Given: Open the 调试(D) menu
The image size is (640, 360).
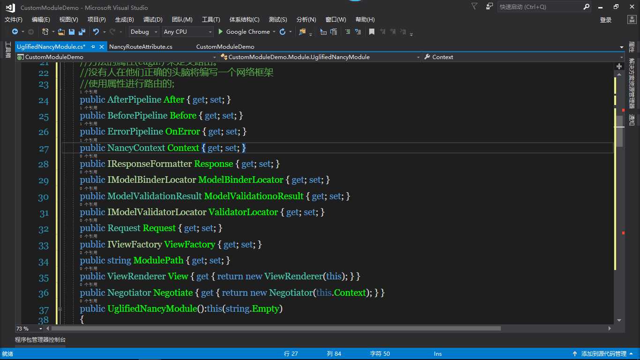Looking at the screenshot, I should [153, 20].
